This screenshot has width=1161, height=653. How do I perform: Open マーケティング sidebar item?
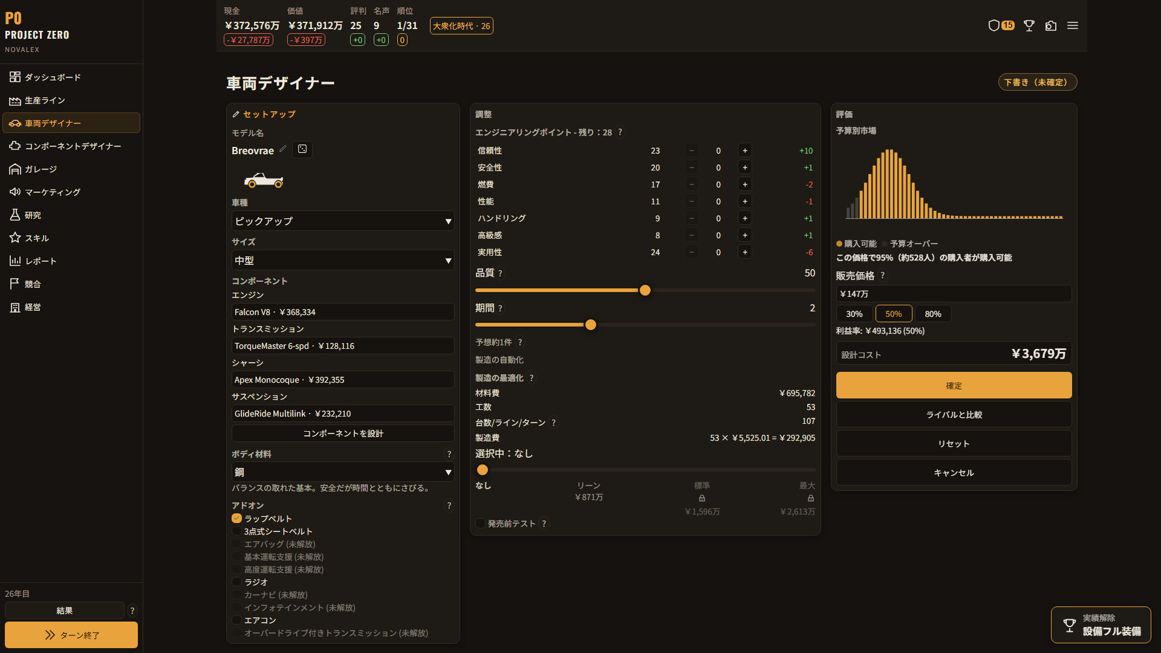(71, 192)
